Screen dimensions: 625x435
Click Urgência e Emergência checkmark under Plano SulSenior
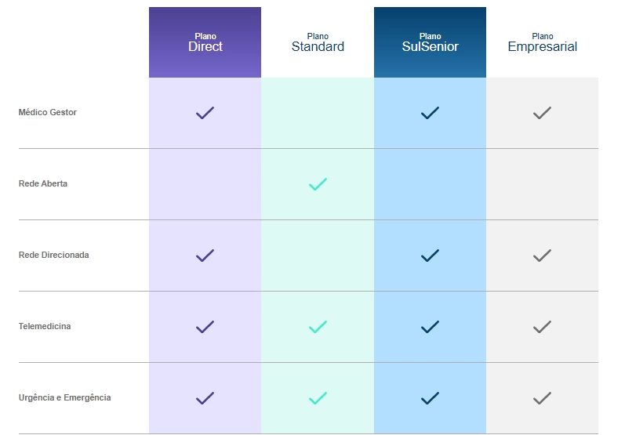430,398
